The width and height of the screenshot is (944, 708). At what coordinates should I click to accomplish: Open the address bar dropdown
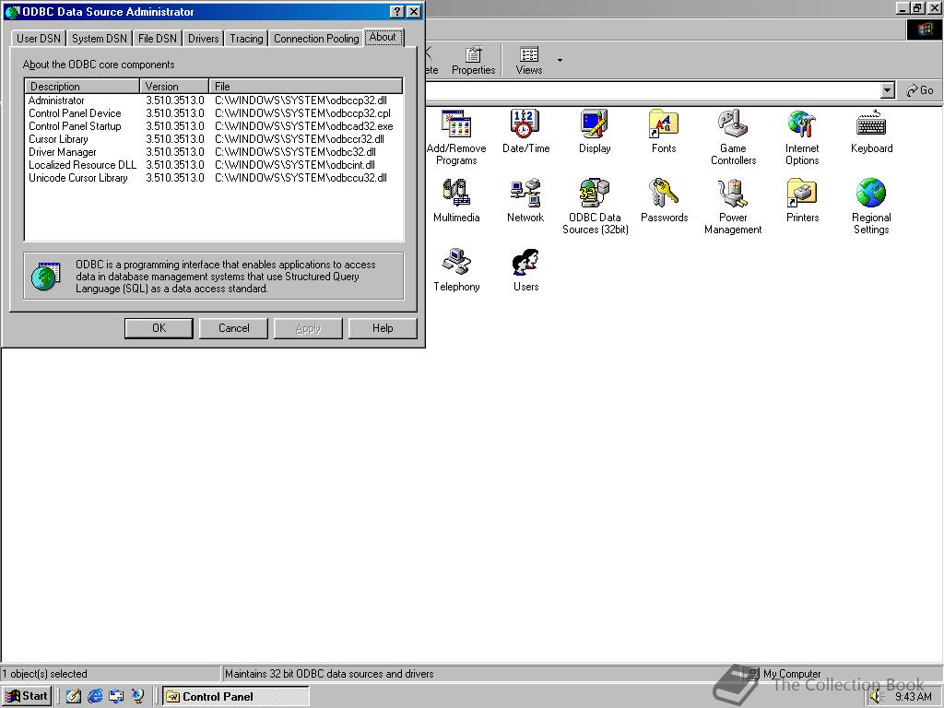click(x=887, y=90)
